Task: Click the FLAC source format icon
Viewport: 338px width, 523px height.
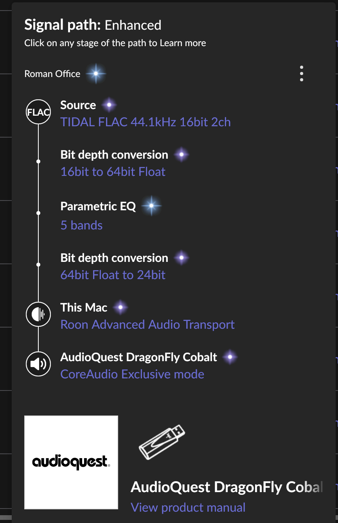Action: coord(38,112)
